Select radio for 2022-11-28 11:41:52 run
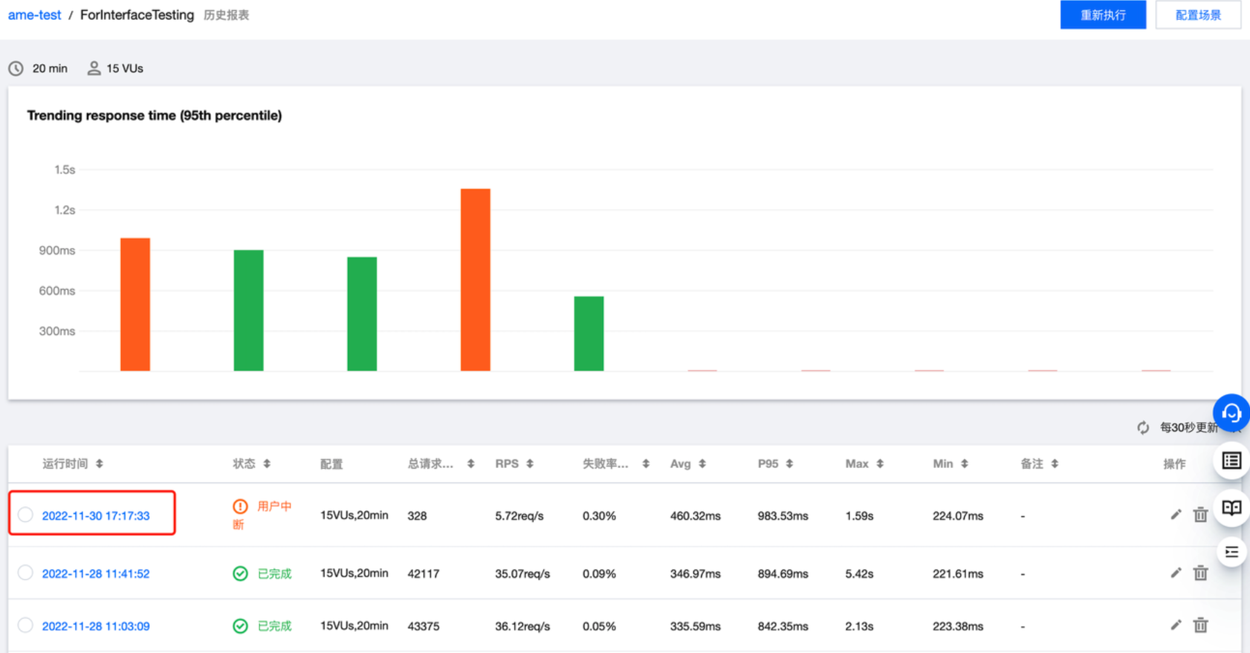This screenshot has height=653, width=1250. (25, 573)
